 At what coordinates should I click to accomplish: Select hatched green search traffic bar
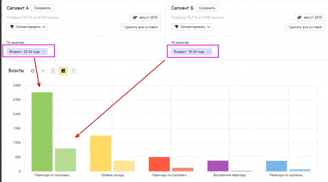pyautogui.click(x=65, y=160)
